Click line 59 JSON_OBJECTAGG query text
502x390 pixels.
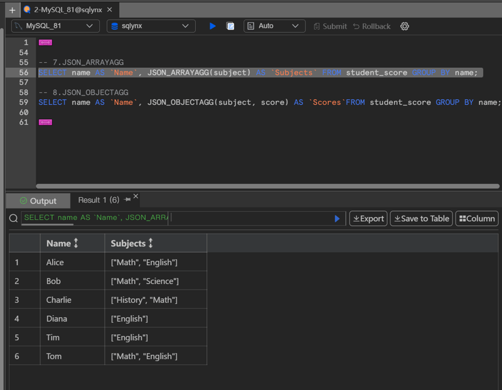[270, 102]
